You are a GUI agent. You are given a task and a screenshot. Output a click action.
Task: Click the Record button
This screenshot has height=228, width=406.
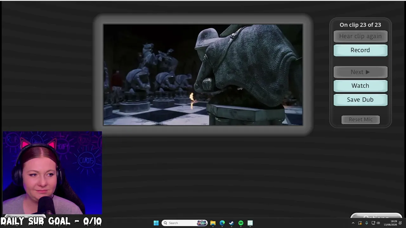coord(360,50)
